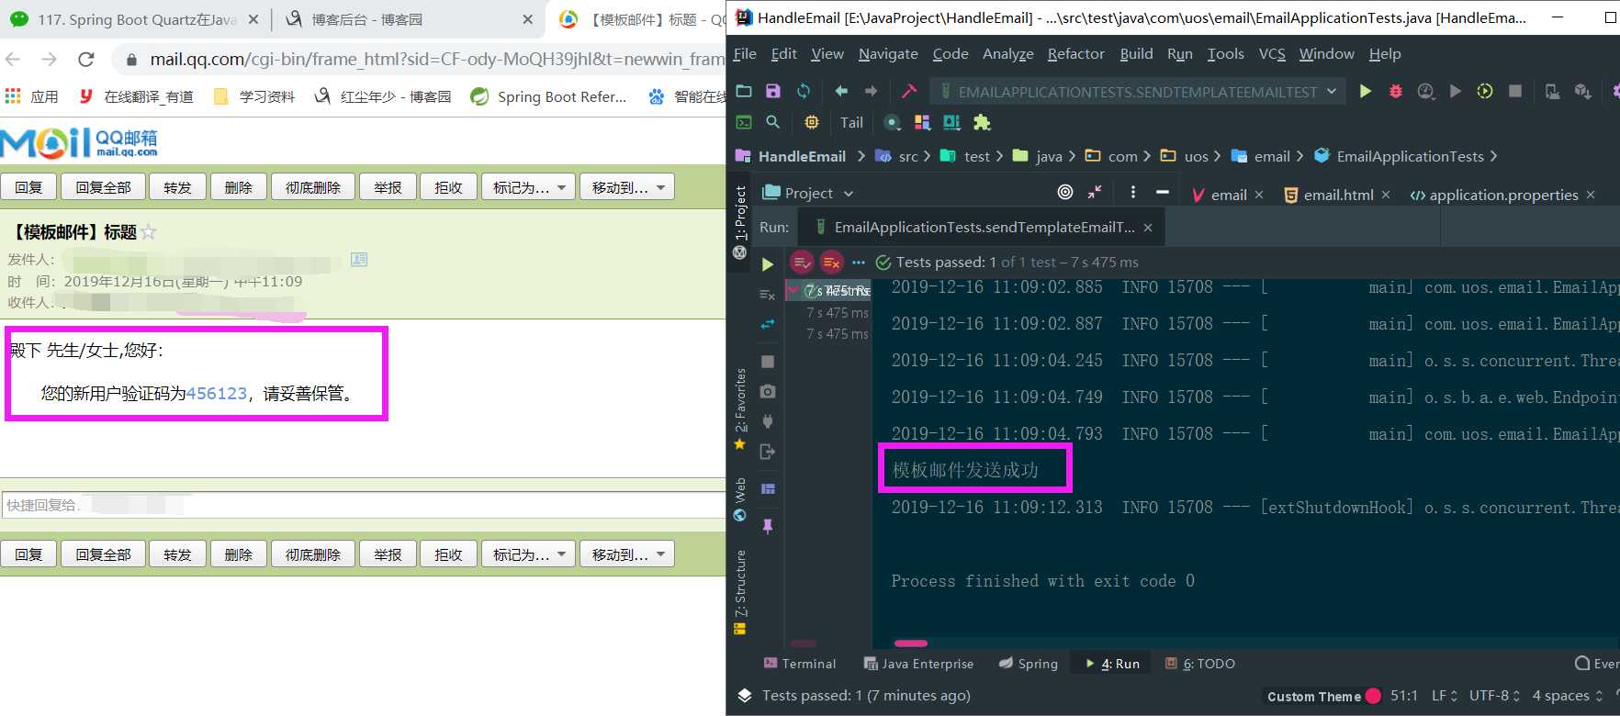Toggle show ignored tests filter
Screen dimensions: 1620x716
point(832,263)
